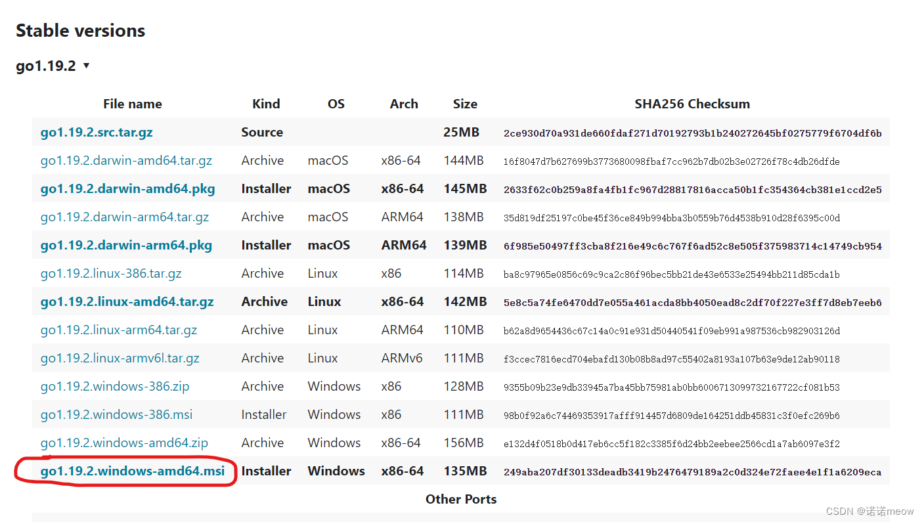Image resolution: width=924 pixels, height=522 pixels.
Task: Select checksum beginning with b62a8d9654436
Action: [672, 331]
